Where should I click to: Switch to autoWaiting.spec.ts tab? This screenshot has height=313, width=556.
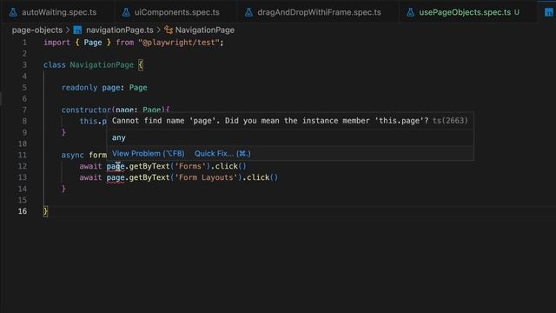[x=58, y=12]
